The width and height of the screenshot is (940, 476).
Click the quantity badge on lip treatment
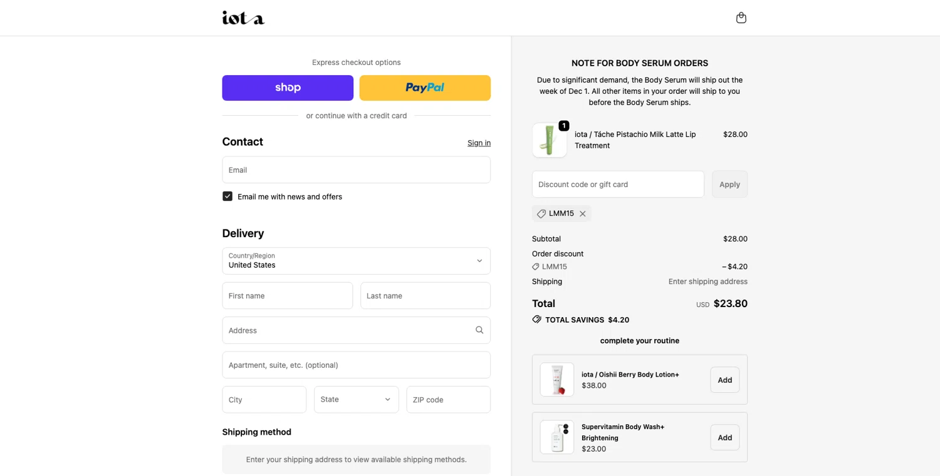(564, 126)
